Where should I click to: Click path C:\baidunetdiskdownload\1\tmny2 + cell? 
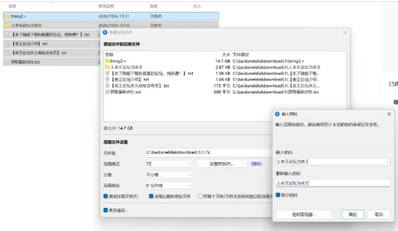point(268,61)
